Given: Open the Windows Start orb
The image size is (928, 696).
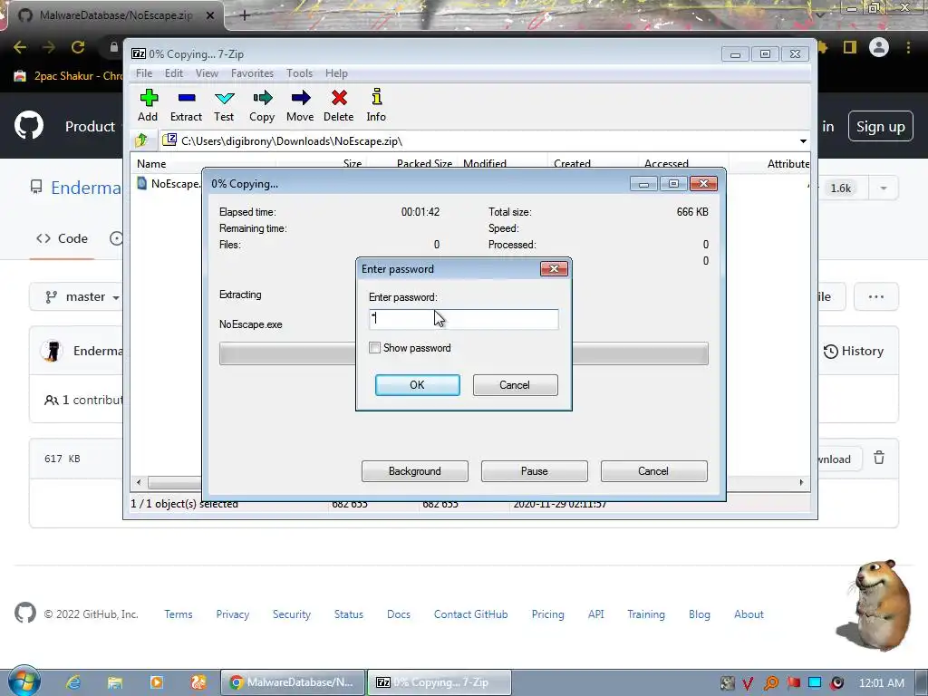Looking at the screenshot, I should [x=23, y=681].
